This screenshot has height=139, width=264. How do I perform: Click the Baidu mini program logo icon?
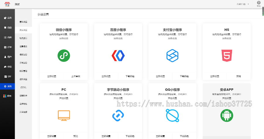[118, 56]
